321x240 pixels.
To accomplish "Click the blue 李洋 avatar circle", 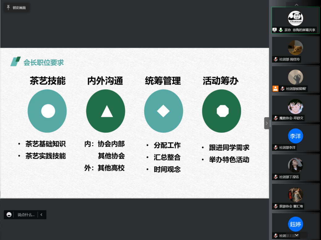I will click(295, 136).
